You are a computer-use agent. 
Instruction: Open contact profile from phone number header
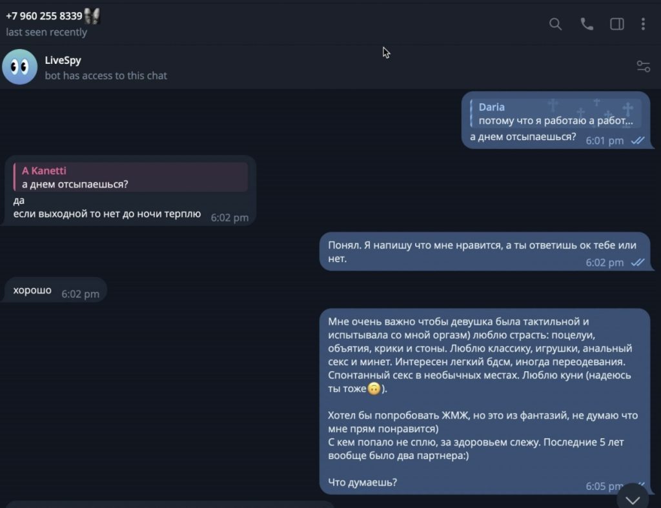point(44,16)
